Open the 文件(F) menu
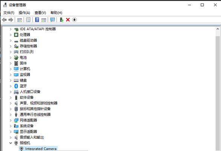This screenshot has width=221, height=151. tap(9, 13)
